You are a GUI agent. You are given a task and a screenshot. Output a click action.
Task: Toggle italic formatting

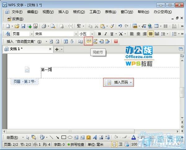click(x=106, y=34)
